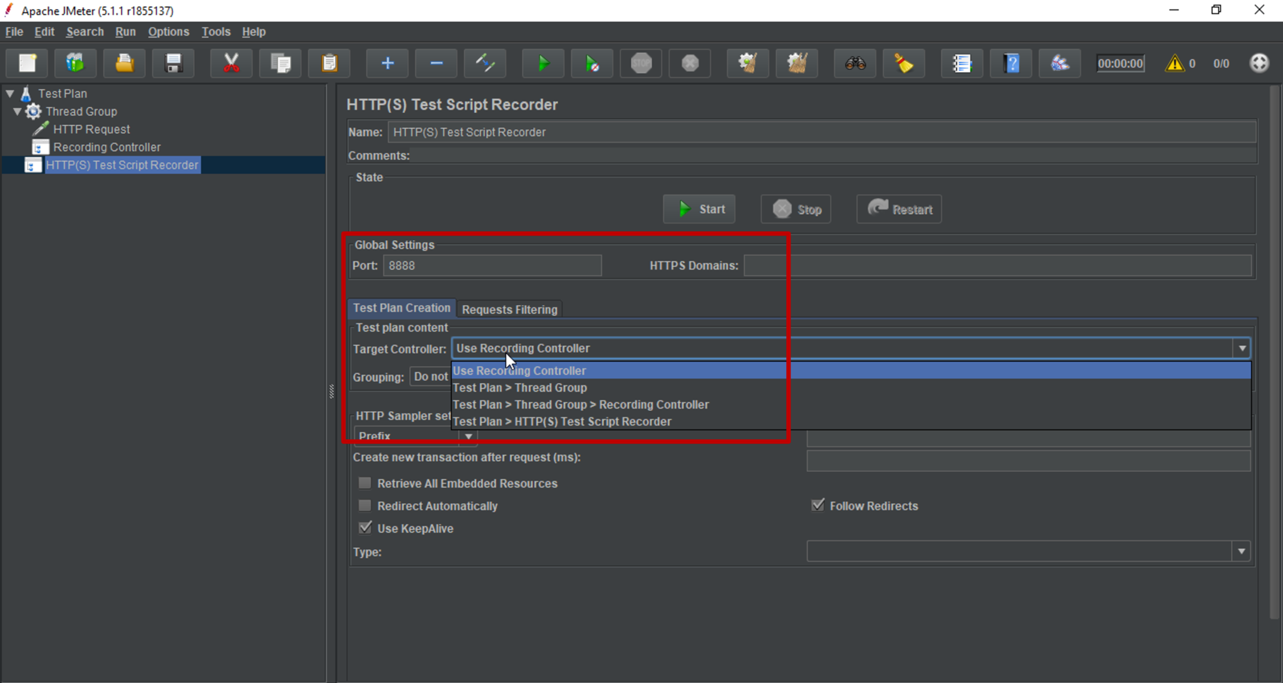Open the Templates icon in toolbar
The image size is (1283, 683).
pos(75,63)
